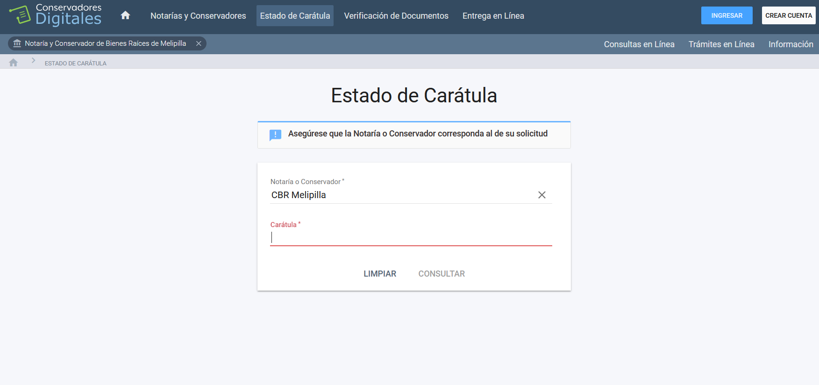Click the INGRESAR button
This screenshot has width=819, height=385.
[x=726, y=15]
